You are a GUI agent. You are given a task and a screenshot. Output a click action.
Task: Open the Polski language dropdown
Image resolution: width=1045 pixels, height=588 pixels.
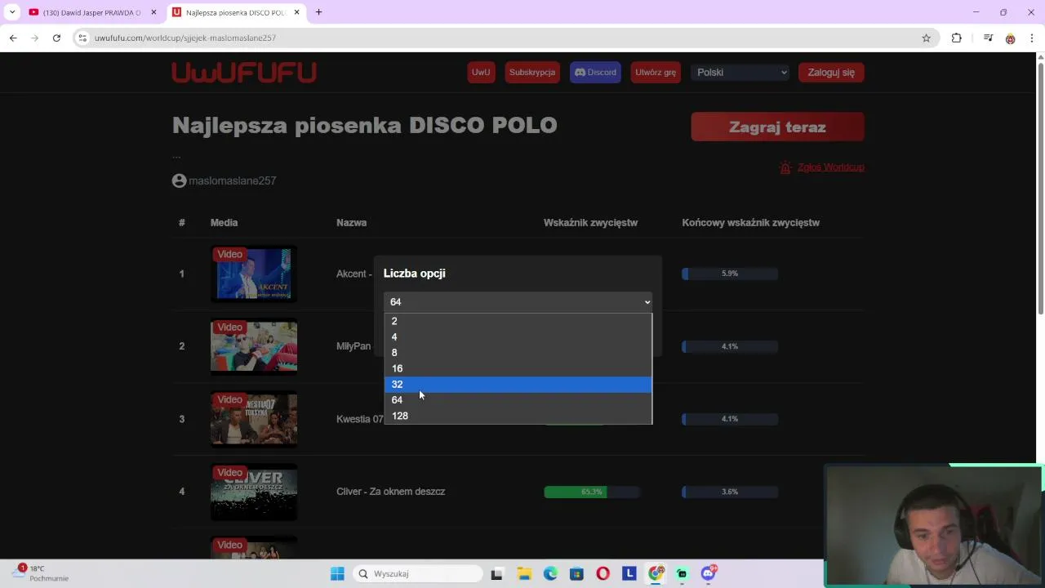pos(740,73)
